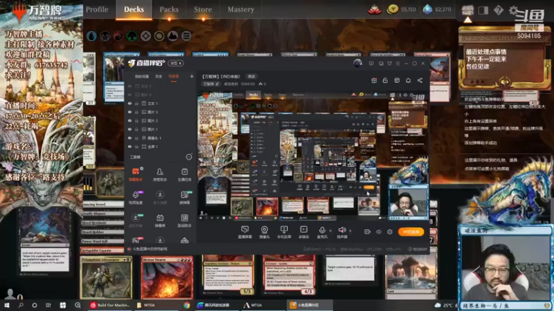This screenshot has height=311, width=554.
Task: Select Meteor Swarm card thumbnail
Action: [167, 278]
